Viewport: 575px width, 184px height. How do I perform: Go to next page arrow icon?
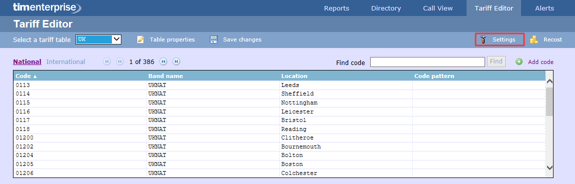(163, 61)
